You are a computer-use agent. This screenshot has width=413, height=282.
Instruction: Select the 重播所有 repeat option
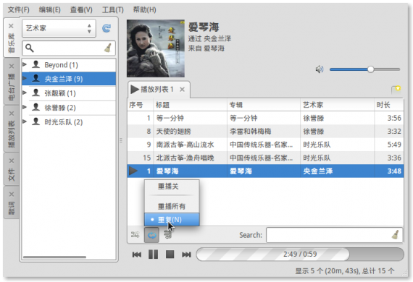pos(172,206)
